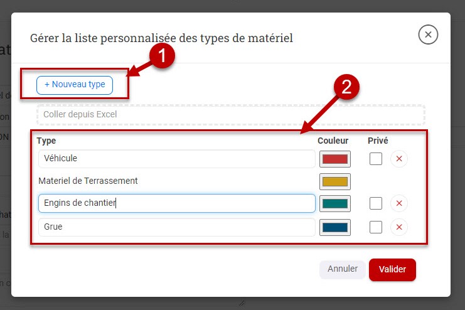465x310 pixels.
Task: Click the Couleur column header
Action: click(333, 141)
